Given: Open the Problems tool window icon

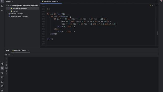Looking at the screenshot, I should [2, 86].
